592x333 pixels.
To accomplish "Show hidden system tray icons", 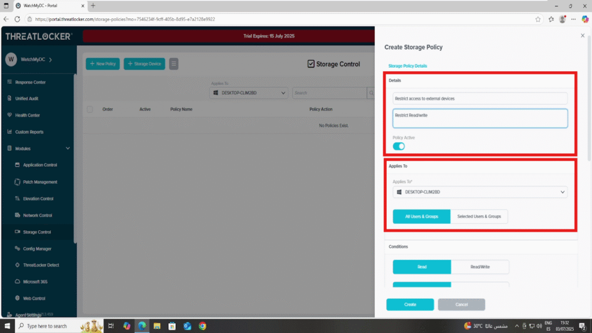I will pyautogui.click(x=516, y=326).
